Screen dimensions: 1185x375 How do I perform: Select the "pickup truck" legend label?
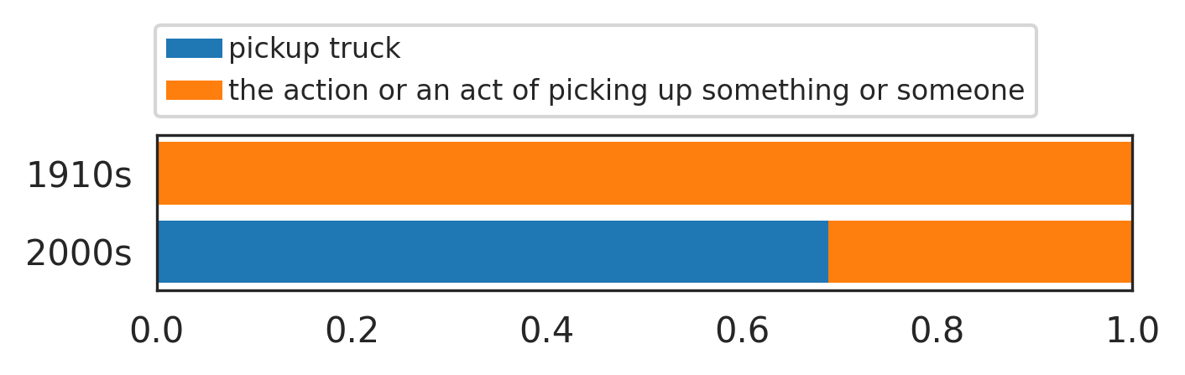click(315, 49)
